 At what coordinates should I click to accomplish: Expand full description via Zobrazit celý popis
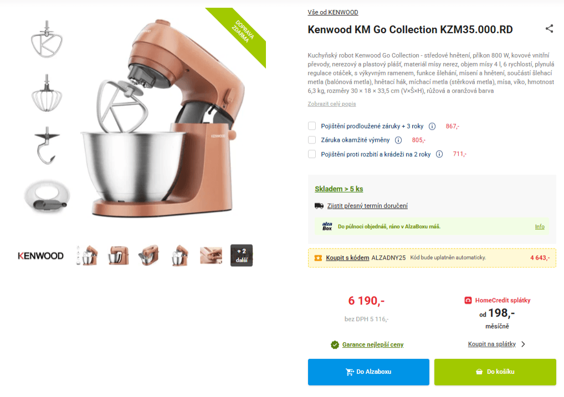click(332, 104)
